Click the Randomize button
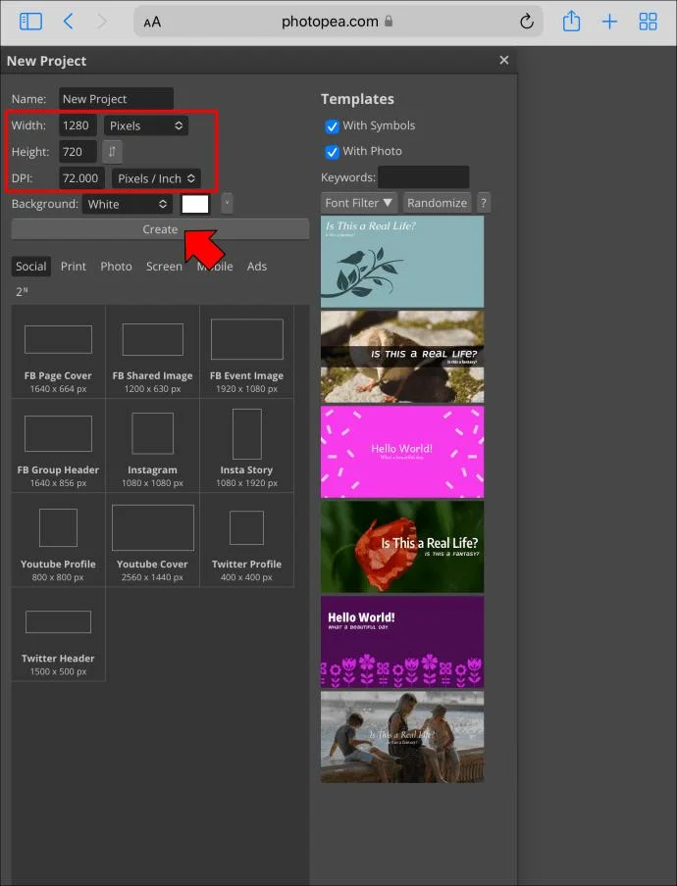The height and width of the screenshot is (886, 677). pyautogui.click(x=438, y=203)
